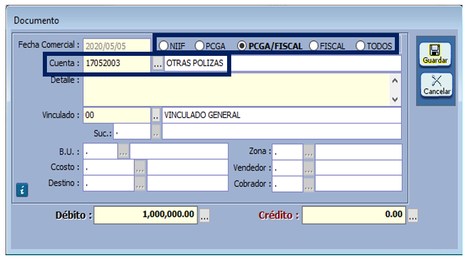Click the OTRAS POLIZAS description field
The height and width of the screenshot is (260, 468).
coord(282,63)
